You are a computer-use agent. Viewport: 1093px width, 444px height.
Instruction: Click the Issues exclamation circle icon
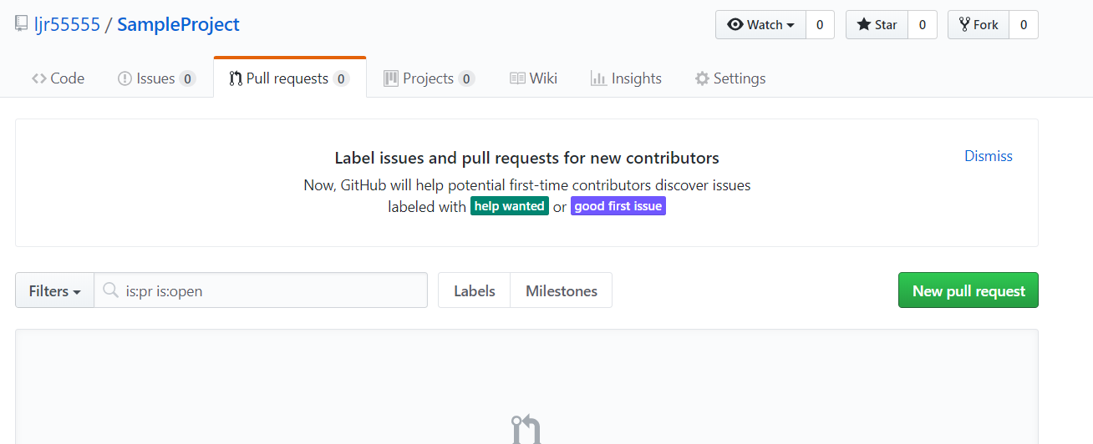pyautogui.click(x=125, y=78)
